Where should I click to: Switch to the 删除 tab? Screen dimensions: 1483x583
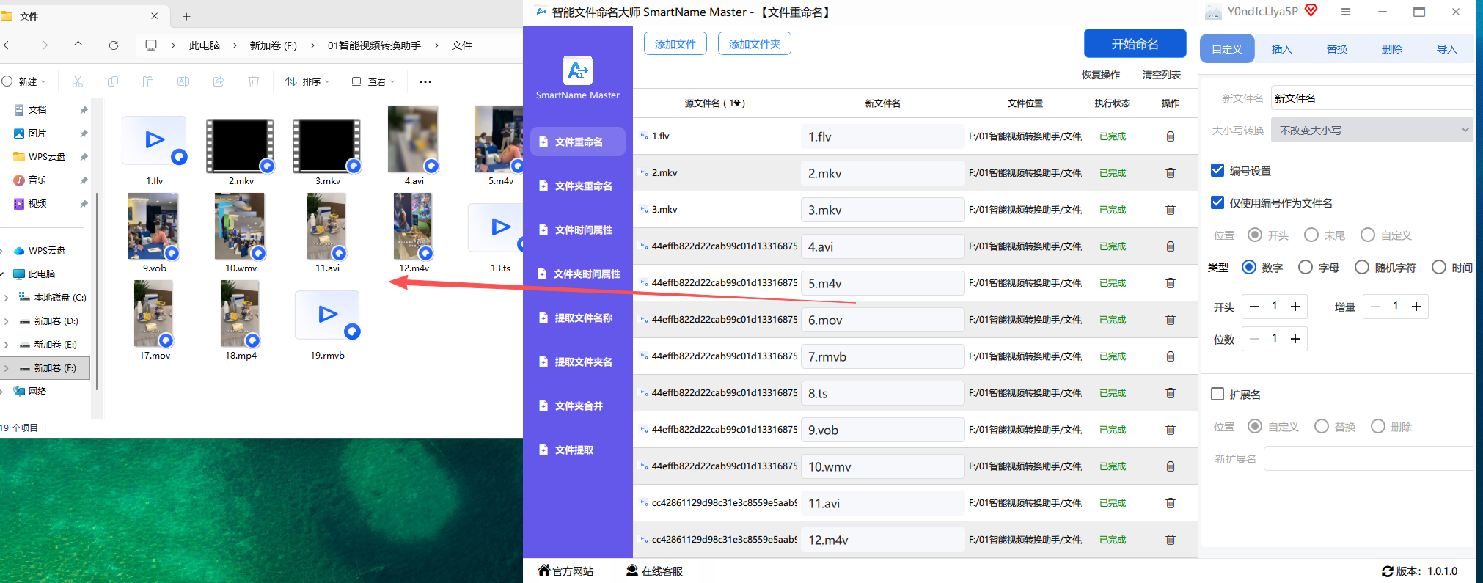[x=1392, y=49]
